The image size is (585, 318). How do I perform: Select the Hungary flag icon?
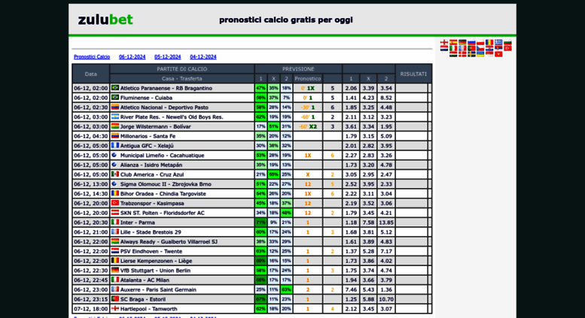coord(453,54)
